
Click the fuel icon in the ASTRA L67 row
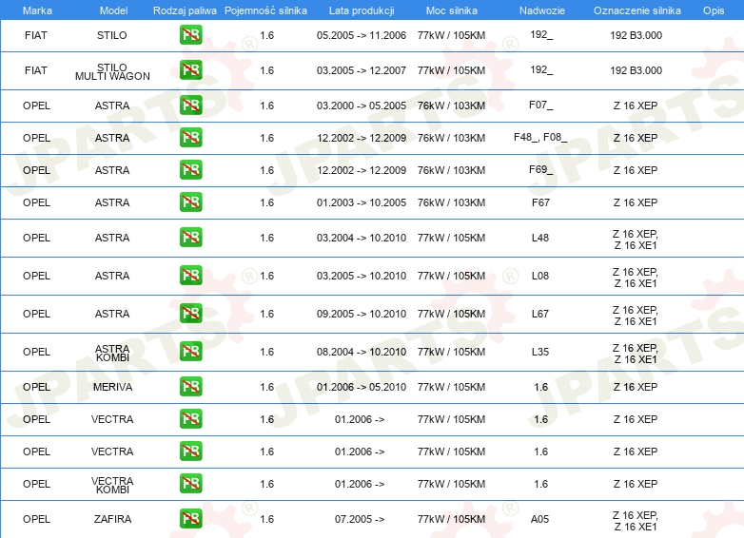coord(190,314)
